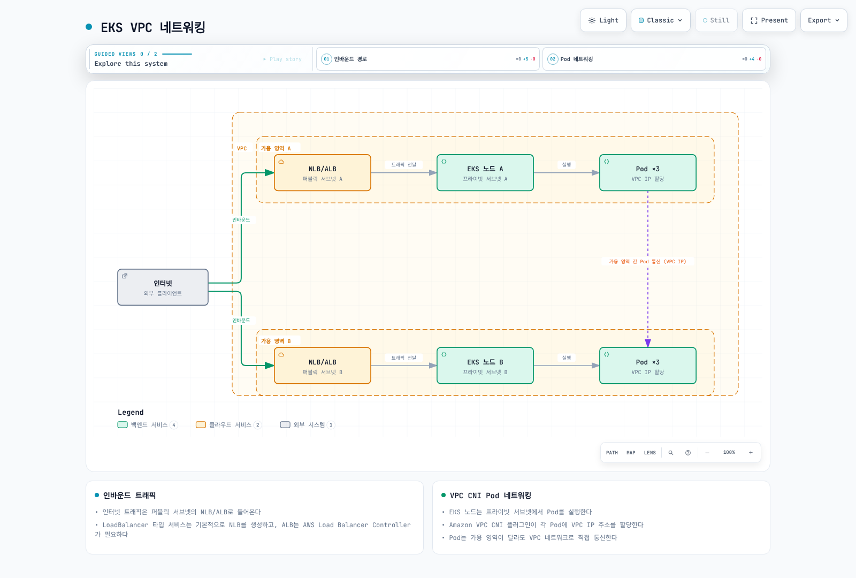Viewport: 856px width, 578px height.
Task: Switch on PATH mode in canvas toolbar
Action: [612, 453]
